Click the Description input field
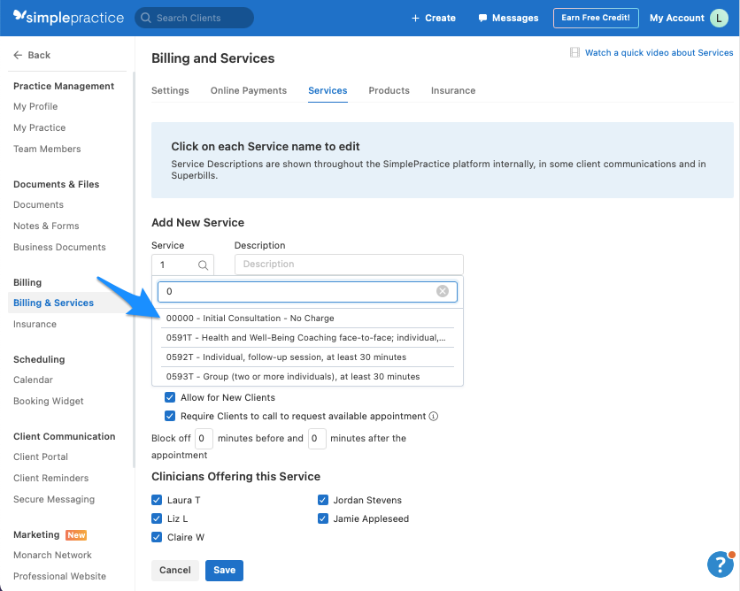Screen dimensions: 740x591 tap(348, 264)
